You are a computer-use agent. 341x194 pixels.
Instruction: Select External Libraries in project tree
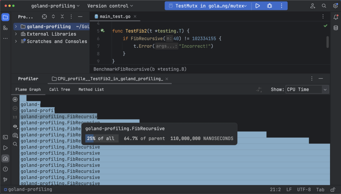point(51,34)
